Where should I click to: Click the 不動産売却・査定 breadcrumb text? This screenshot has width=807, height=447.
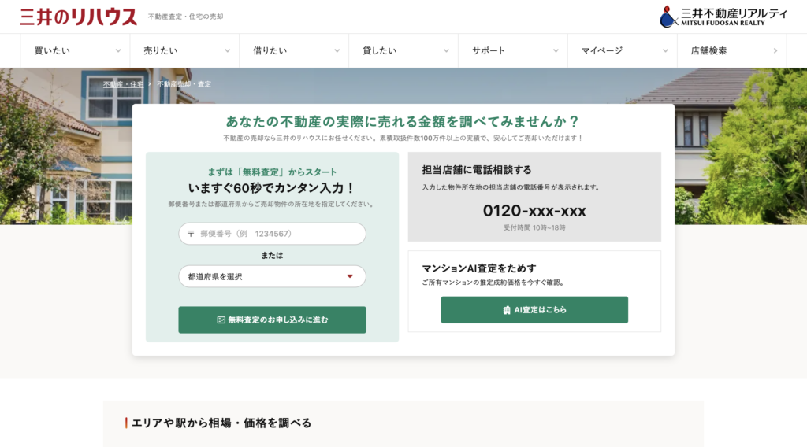[184, 84]
